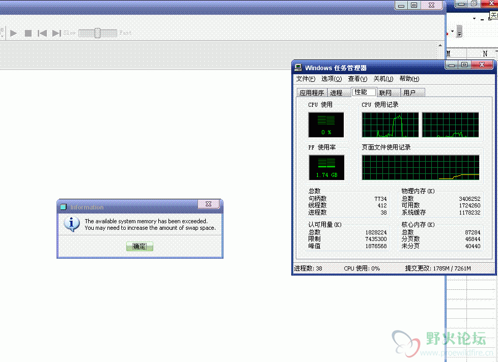Click the 认可用量 总数 value 1828224
This screenshot has width=498, height=362.
point(376,232)
